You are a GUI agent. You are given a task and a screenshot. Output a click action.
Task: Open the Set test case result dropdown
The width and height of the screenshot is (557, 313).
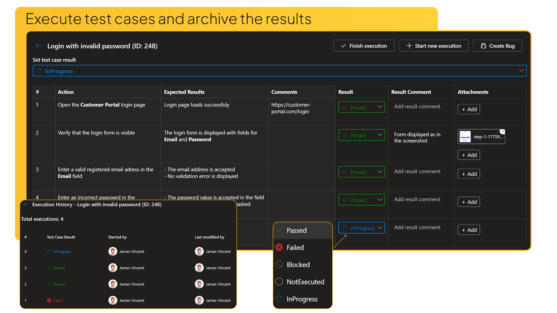(279, 71)
